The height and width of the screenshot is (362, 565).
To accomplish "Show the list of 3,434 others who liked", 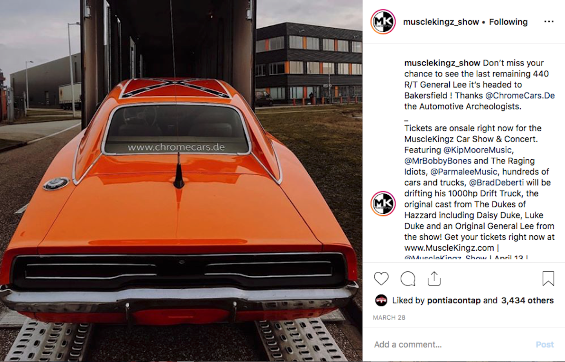I will point(527,300).
